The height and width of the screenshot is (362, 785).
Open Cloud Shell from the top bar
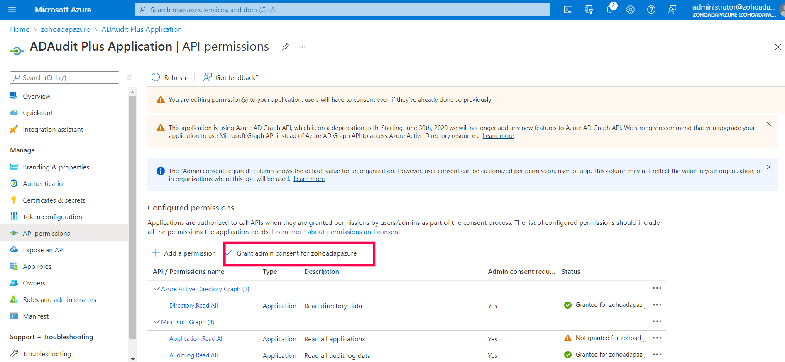(568, 10)
